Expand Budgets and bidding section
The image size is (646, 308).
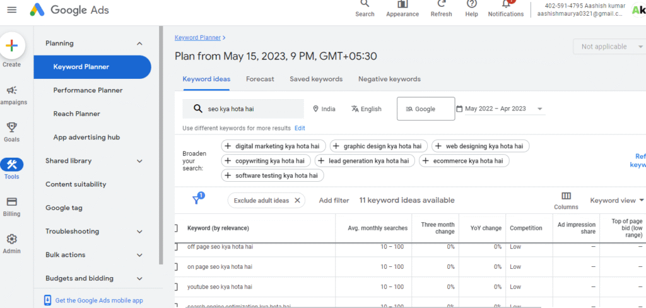(139, 278)
